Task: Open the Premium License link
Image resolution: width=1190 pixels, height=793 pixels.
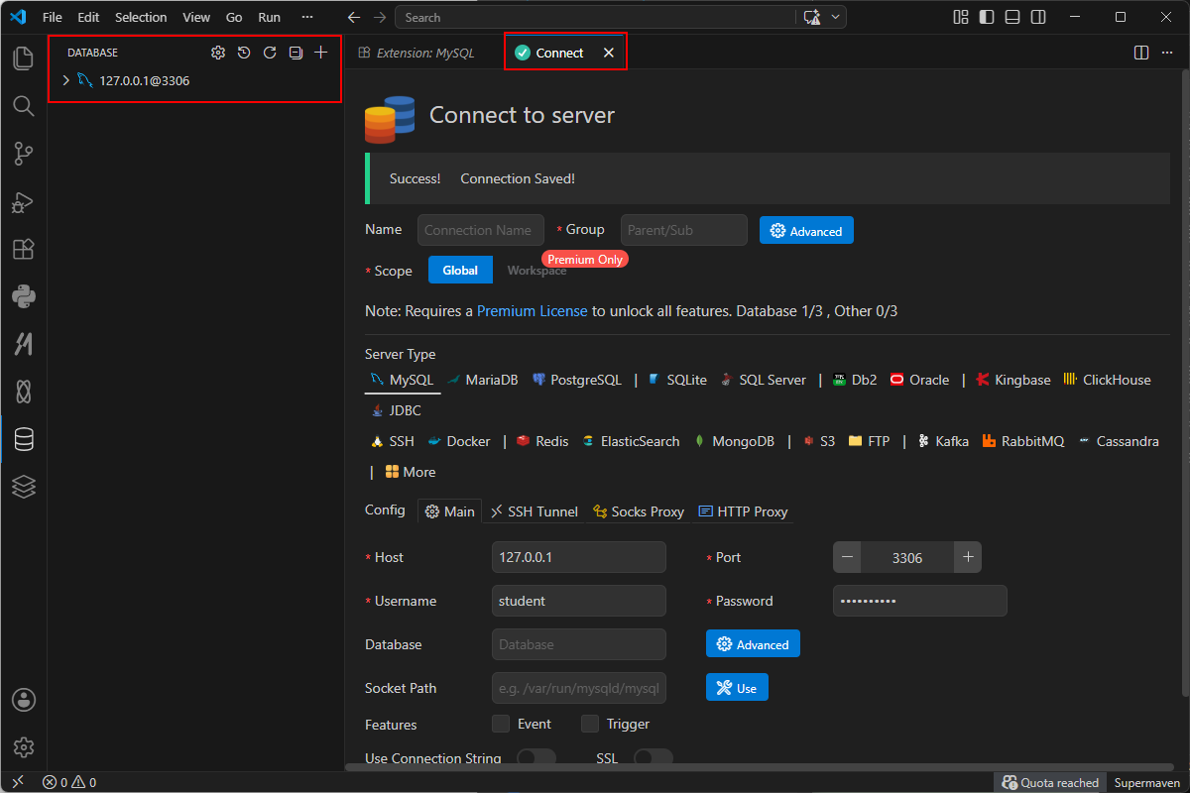Action: (533, 310)
